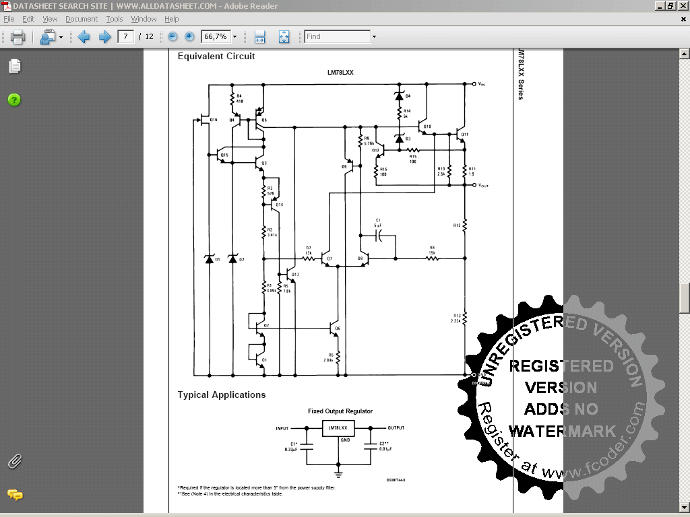Select Fit Full Page icon
The image size is (690, 517).
click(x=284, y=37)
